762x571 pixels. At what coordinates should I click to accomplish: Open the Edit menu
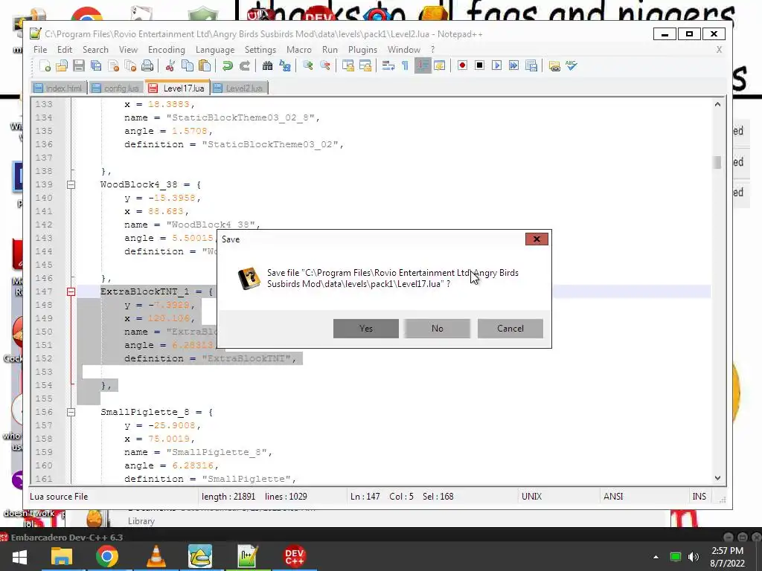coord(65,50)
